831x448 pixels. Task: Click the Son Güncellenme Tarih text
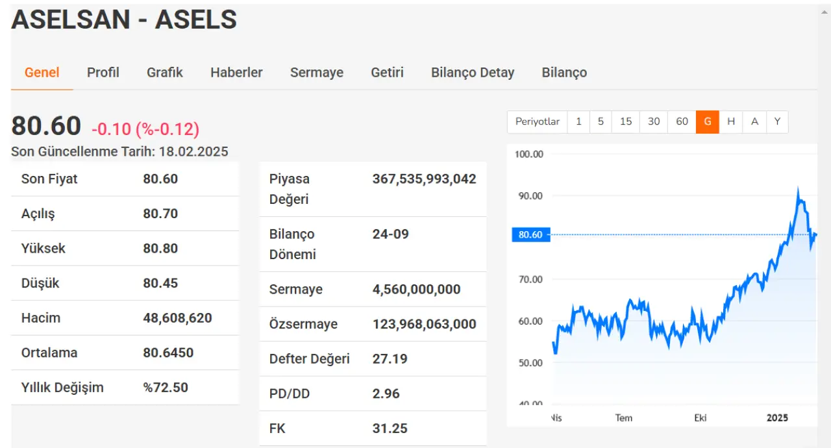(x=119, y=151)
